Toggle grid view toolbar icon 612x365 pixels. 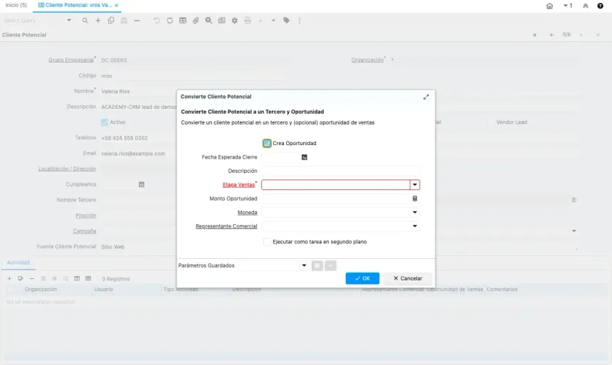click(x=183, y=21)
